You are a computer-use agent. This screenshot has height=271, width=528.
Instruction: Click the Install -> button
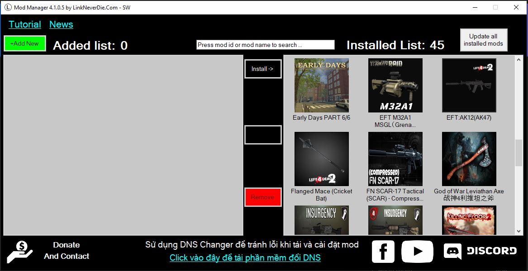pyautogui.click(x=263, y=69)
